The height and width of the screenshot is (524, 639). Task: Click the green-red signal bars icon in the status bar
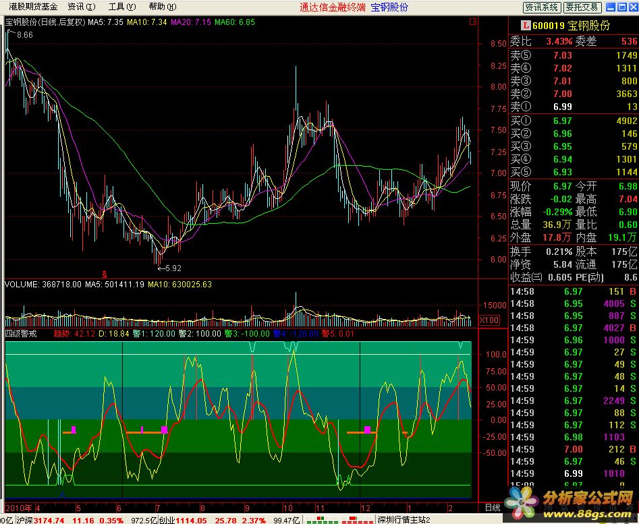(x=338, y=520)
